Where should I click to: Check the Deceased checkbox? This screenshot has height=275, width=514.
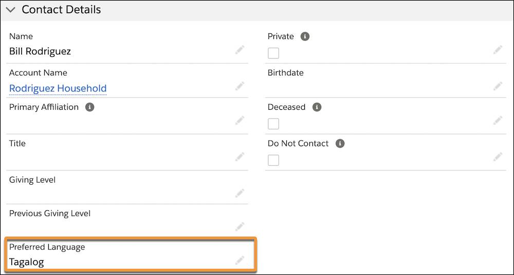tap(273, 124)
